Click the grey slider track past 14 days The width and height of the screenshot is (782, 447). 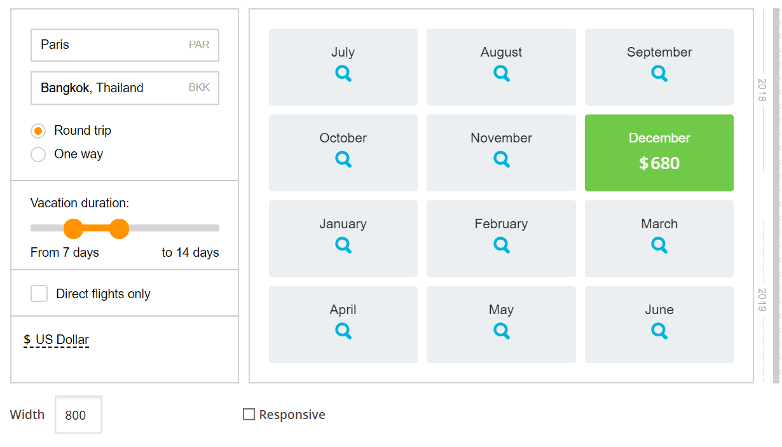pos(174,228)
